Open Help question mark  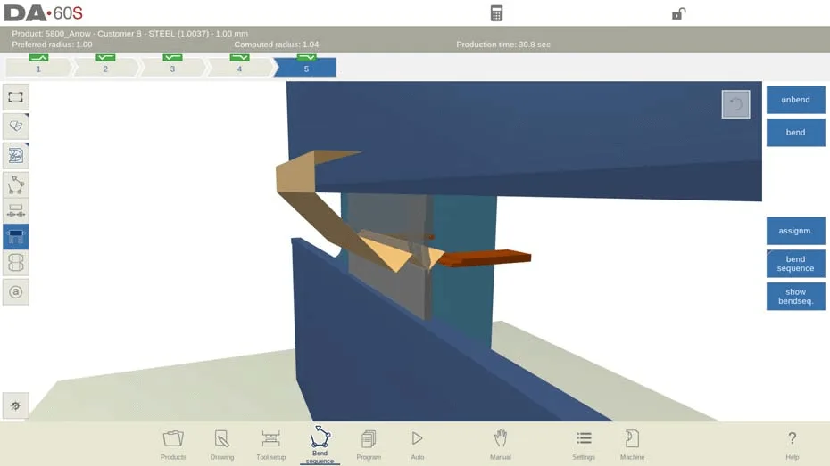point(792,445)
